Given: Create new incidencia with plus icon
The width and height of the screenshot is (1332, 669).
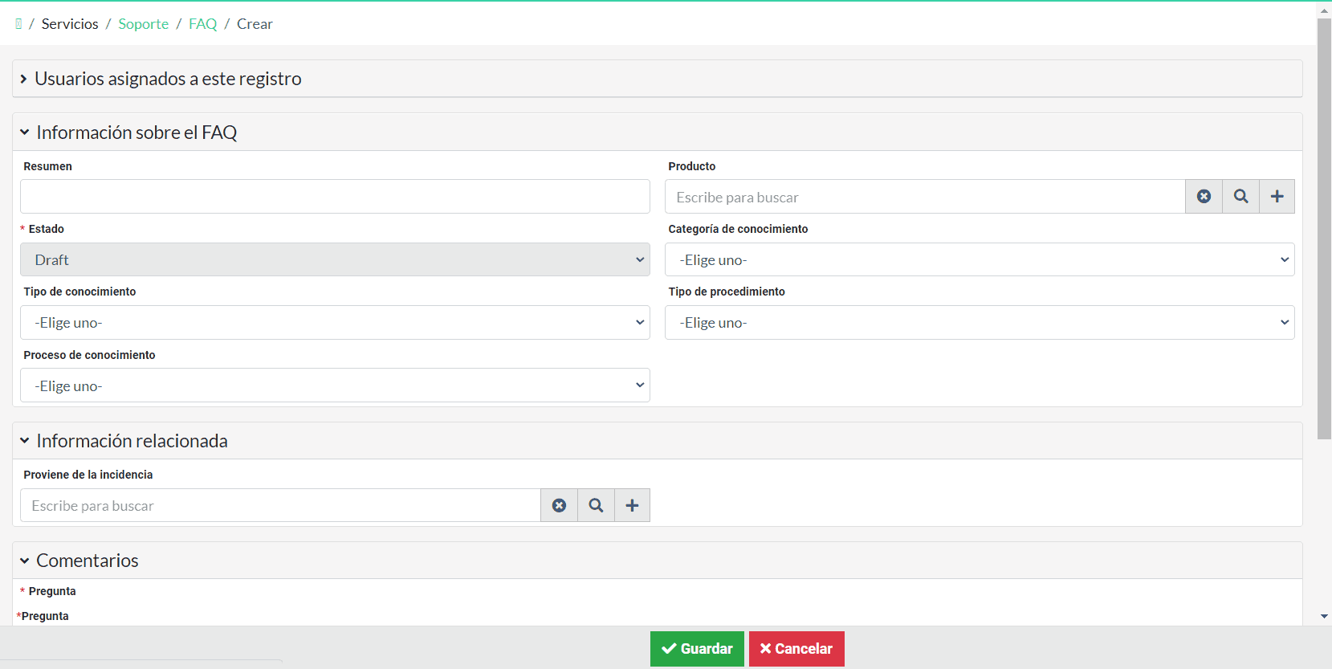Looking at the screenshot, I should [632, 506].
